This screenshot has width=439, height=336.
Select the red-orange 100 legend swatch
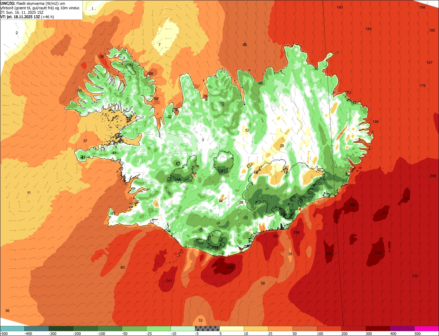[x=329, y=328]
